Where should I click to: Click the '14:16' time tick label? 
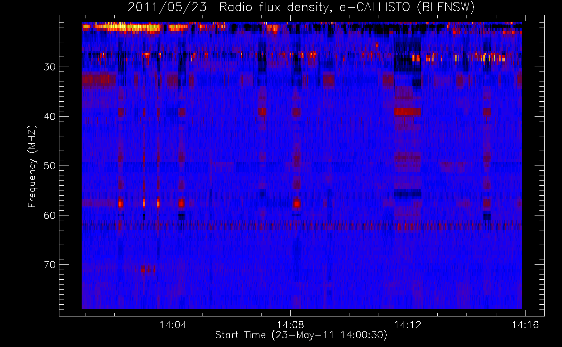point(525,325)
